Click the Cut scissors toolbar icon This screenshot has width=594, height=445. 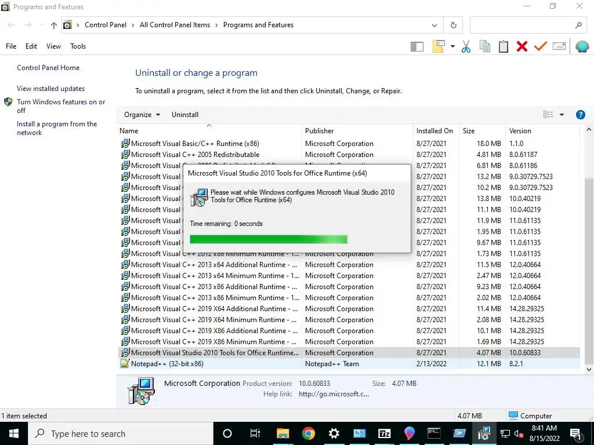[466, 46]
